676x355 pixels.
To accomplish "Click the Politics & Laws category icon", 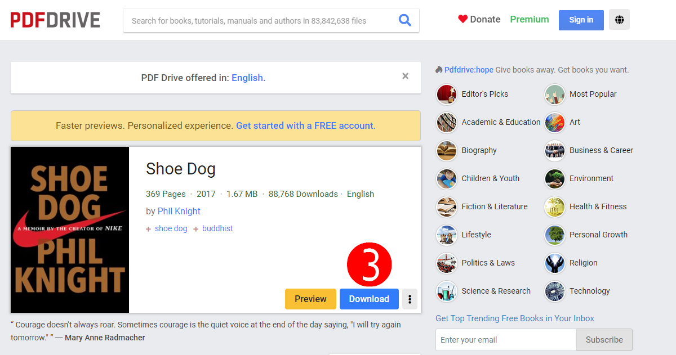I will tap(447, 263).
